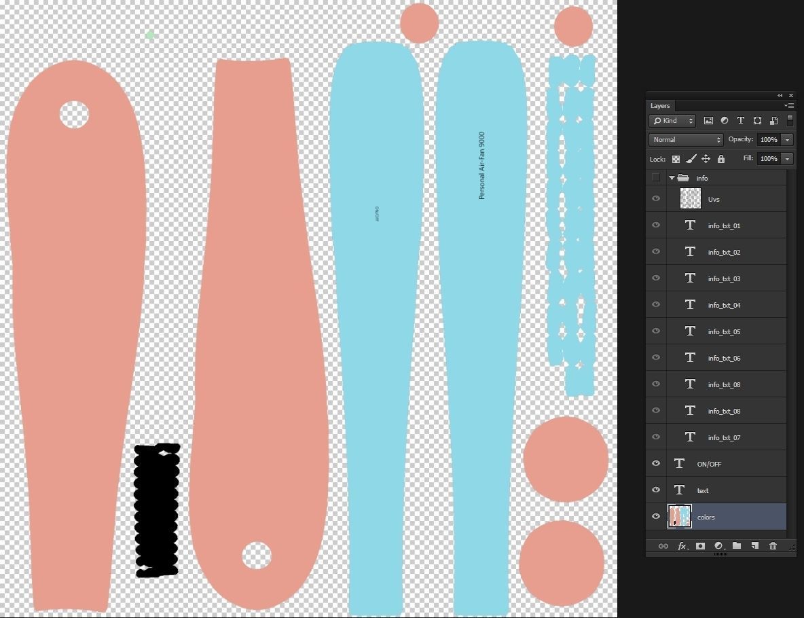Select the info group name
The width and height of the screenshot is (804, 618).
(x=702, y=178)
